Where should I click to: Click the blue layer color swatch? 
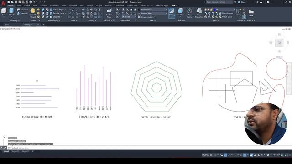(214, 10)
